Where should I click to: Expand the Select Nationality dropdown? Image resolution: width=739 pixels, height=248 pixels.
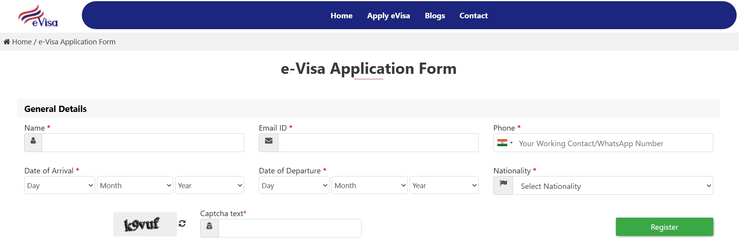pos(613,186)
